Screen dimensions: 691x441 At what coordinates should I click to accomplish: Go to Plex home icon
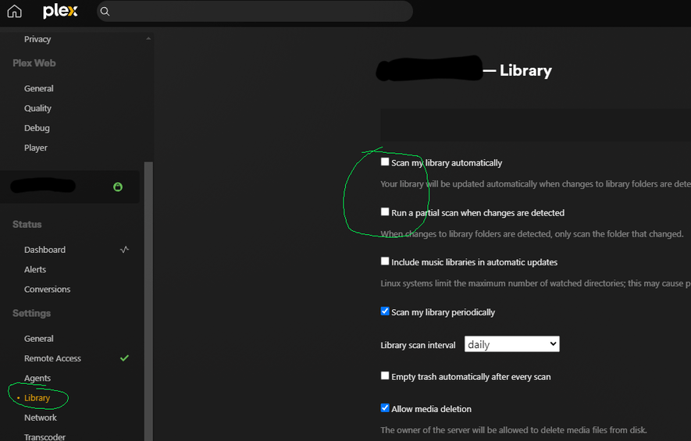15,12
